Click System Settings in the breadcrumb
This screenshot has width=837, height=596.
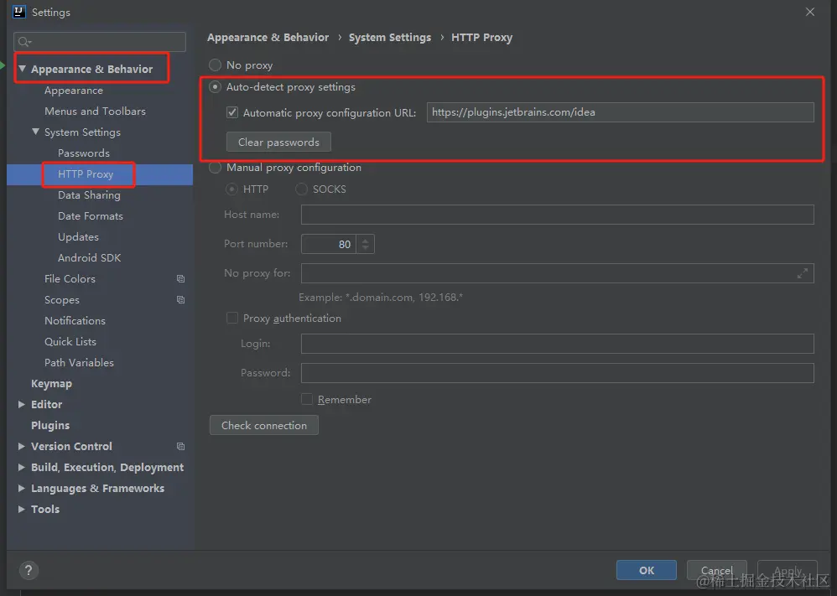click(390, 38)
